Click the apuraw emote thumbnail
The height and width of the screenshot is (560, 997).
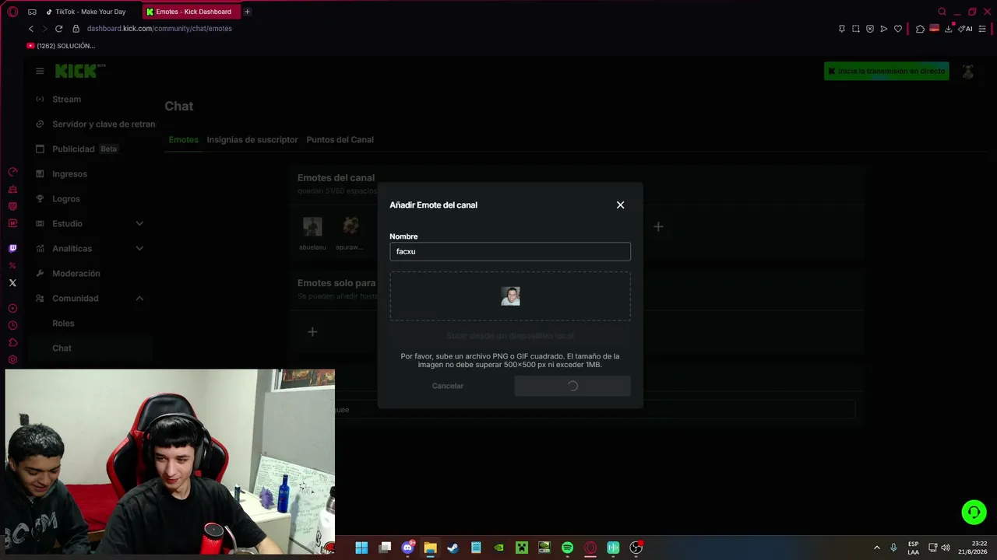pyautogui.click(x=351, y=226)
